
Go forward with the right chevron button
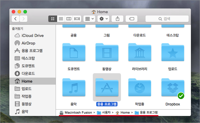pyautogui.click(x=23, y=19)
